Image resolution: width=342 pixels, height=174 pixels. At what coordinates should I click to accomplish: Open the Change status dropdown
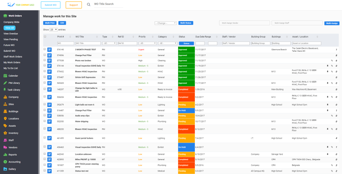click(166, 23)
